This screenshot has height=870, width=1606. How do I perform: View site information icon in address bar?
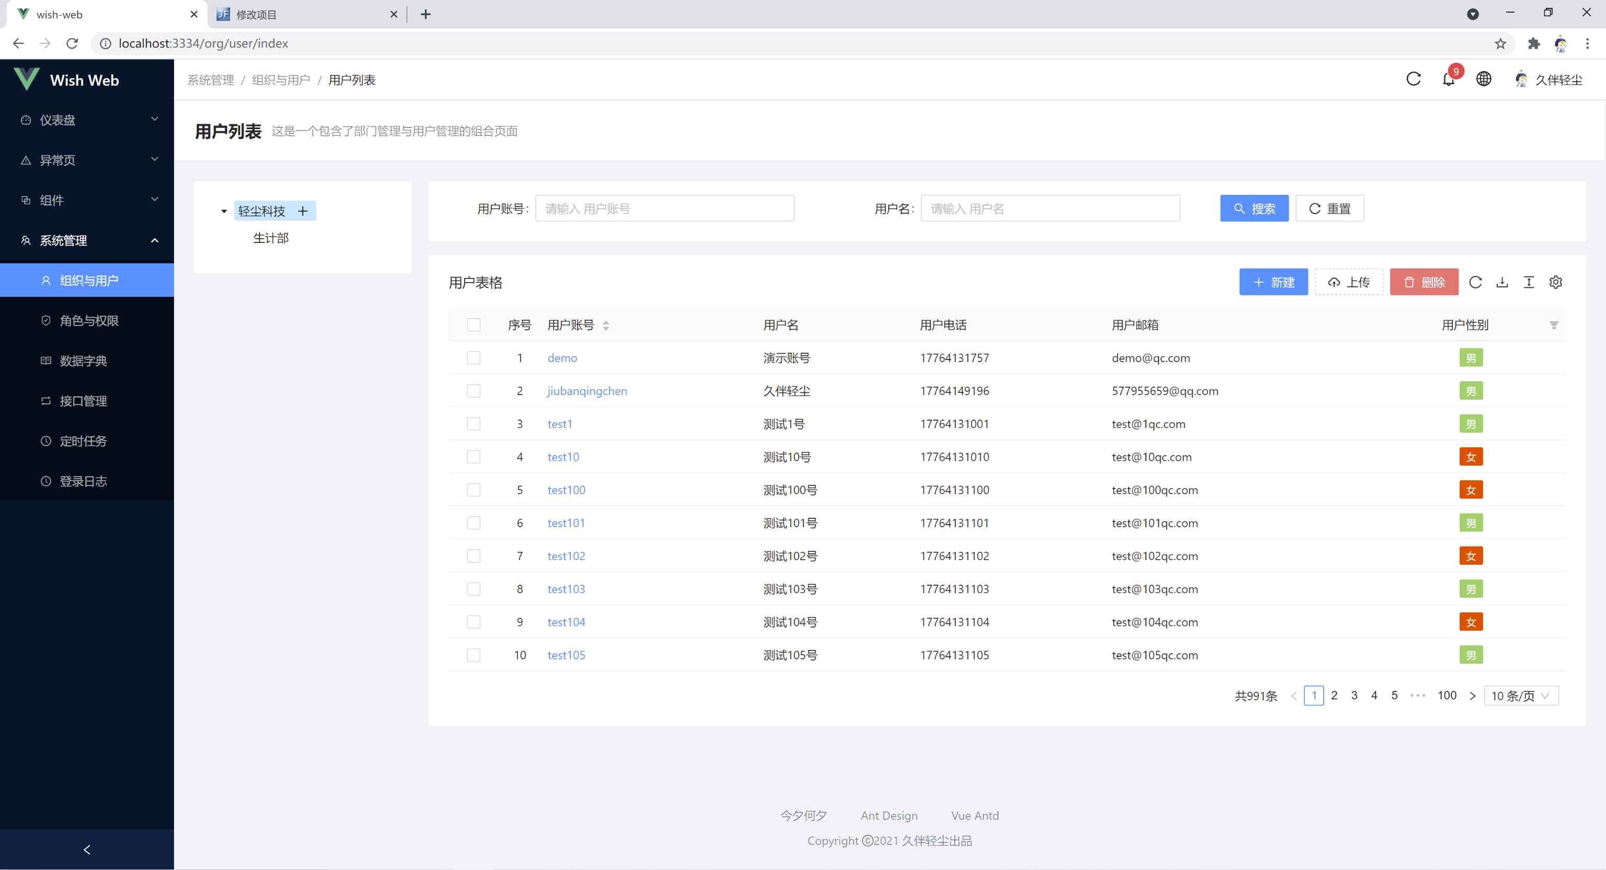pyautogui.click(x=106, y=43)
